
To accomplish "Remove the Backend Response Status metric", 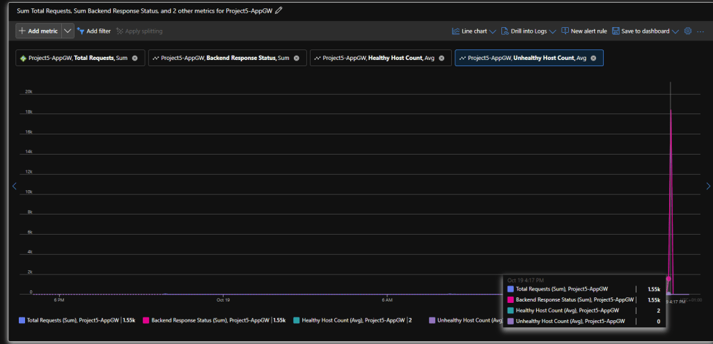I will coord(297,58).
